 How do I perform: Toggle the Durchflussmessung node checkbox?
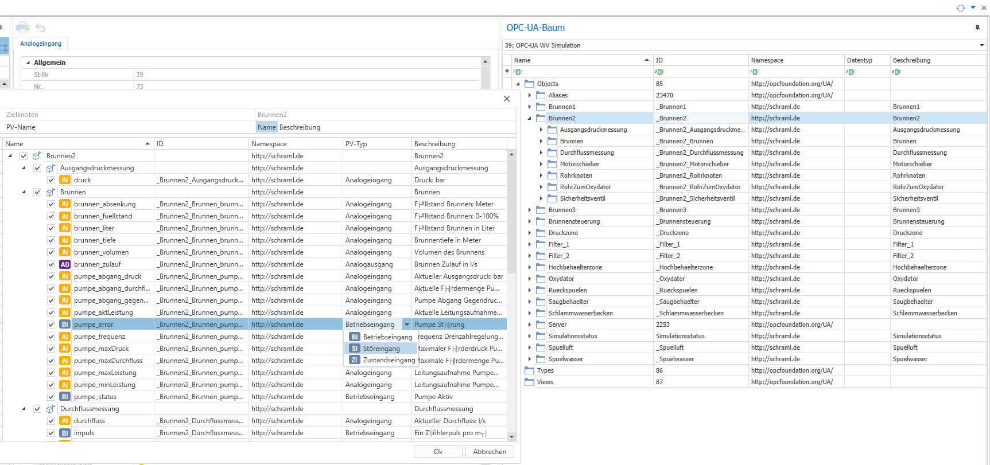point(37,409)
